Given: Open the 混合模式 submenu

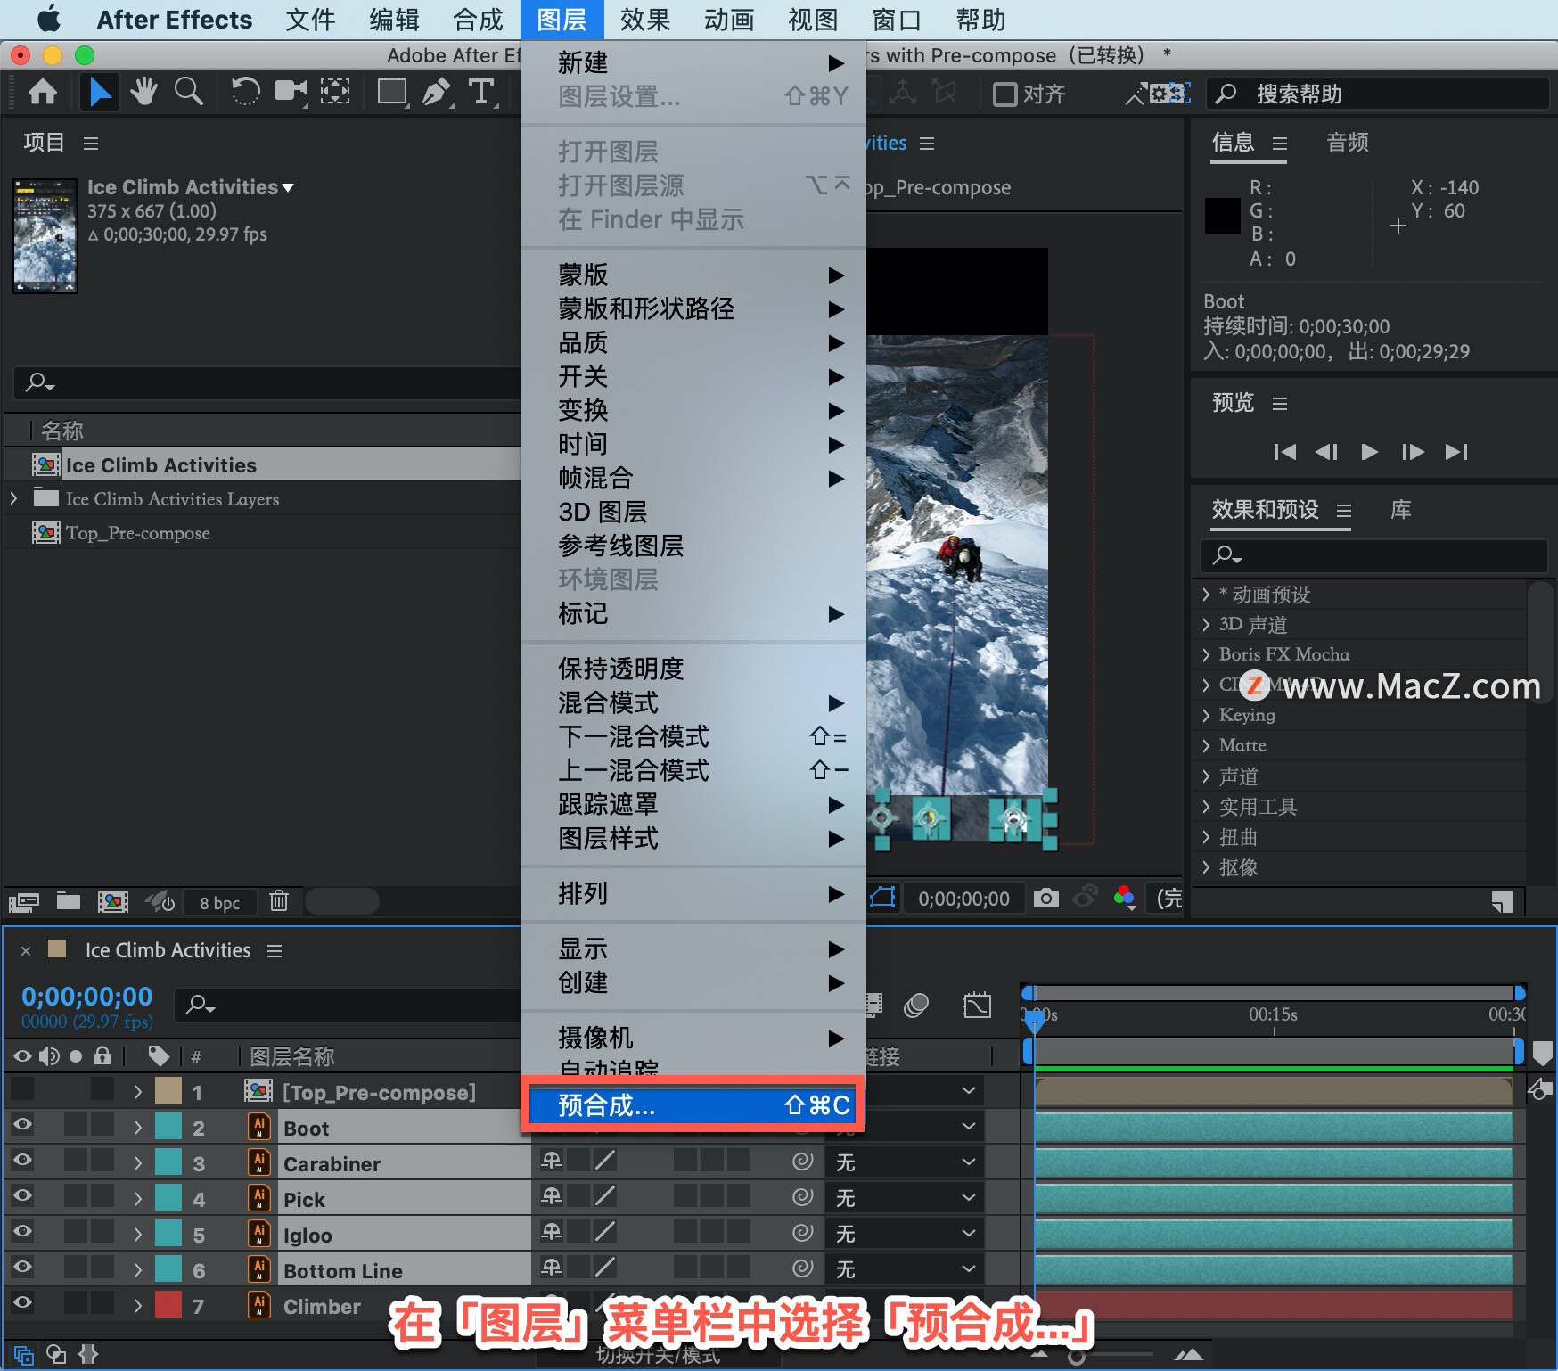Looking at the screenshot, I should click(693, 702).
